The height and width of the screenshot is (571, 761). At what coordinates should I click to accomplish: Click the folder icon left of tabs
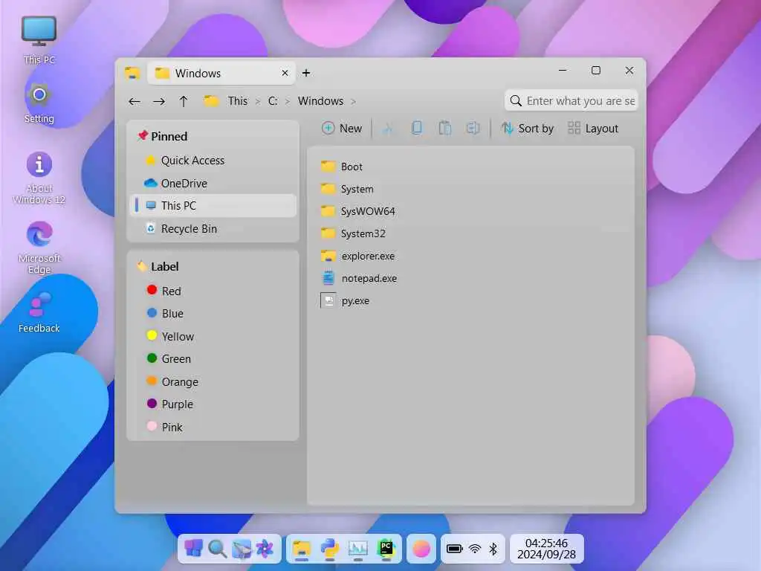point(132,74)
